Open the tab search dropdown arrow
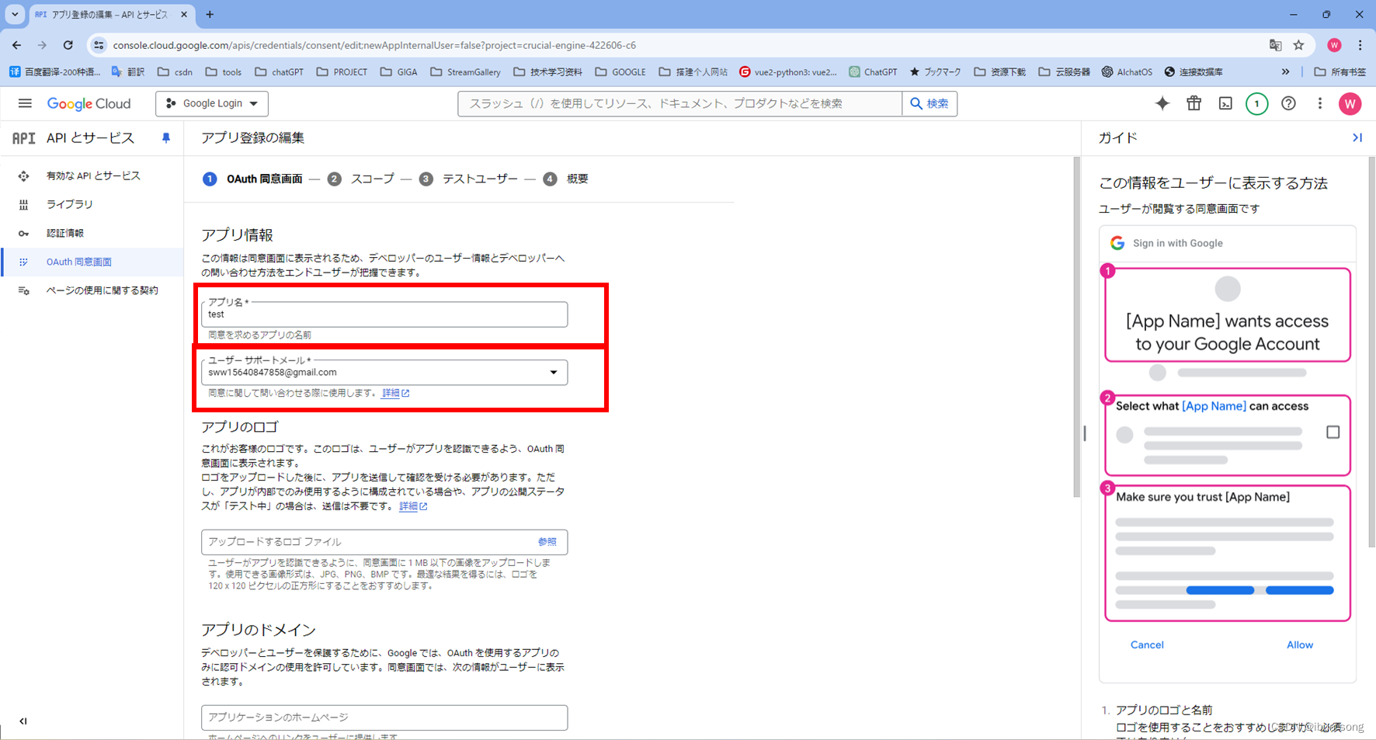Image resolution: width=1376 pixels, height=740 pixels. (14, 14)
